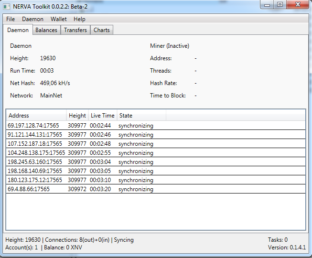Click the Threads label
The width and height of the screenshot is (312, 258).
point(161,71)
